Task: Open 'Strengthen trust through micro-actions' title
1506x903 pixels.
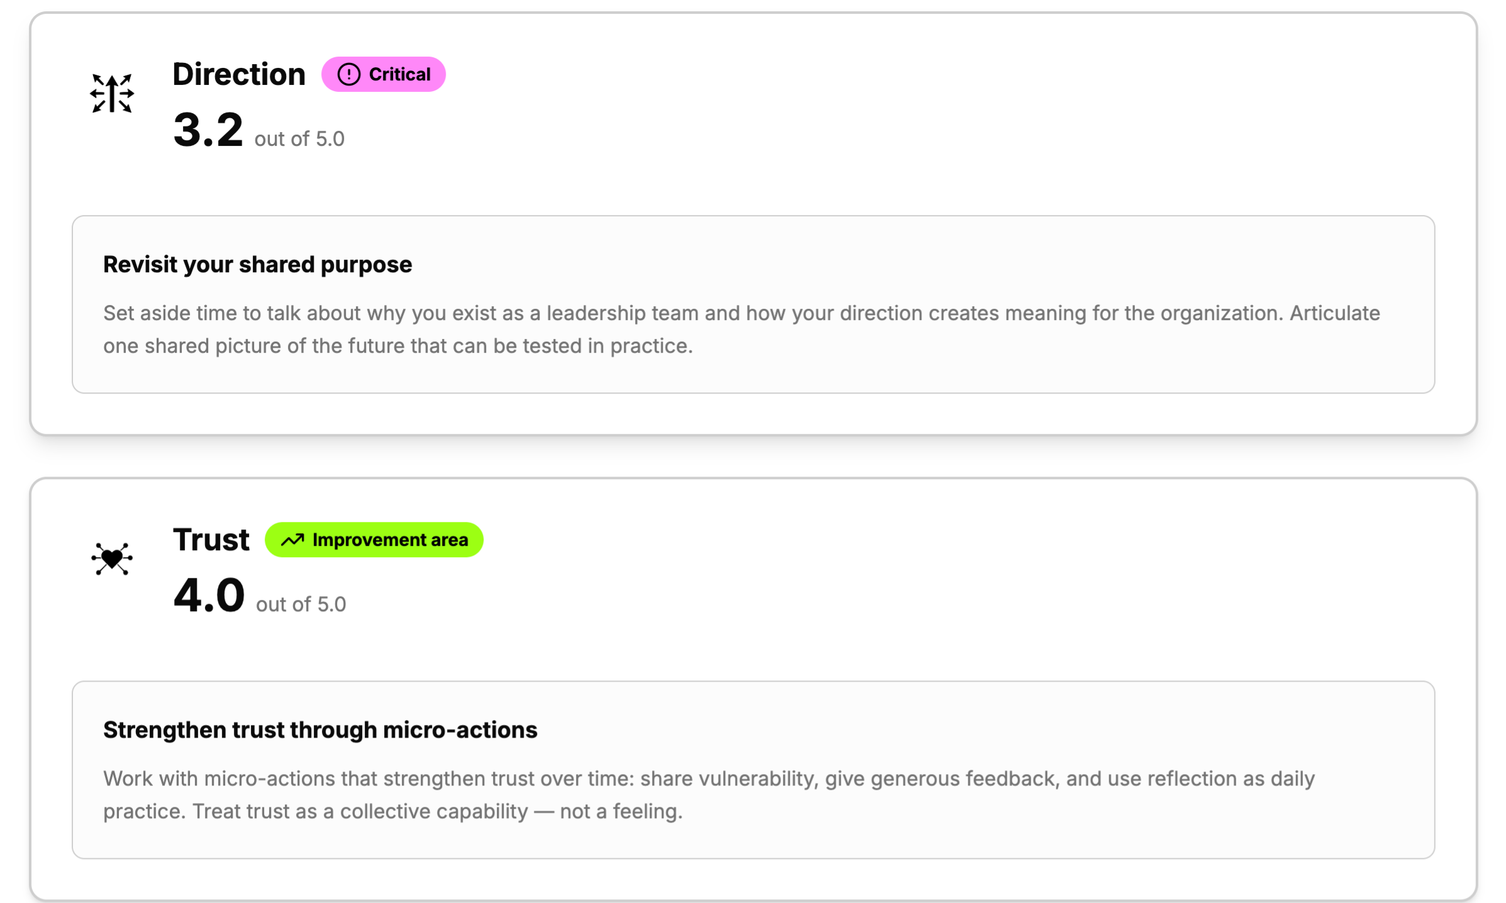Action: point(320,730)
